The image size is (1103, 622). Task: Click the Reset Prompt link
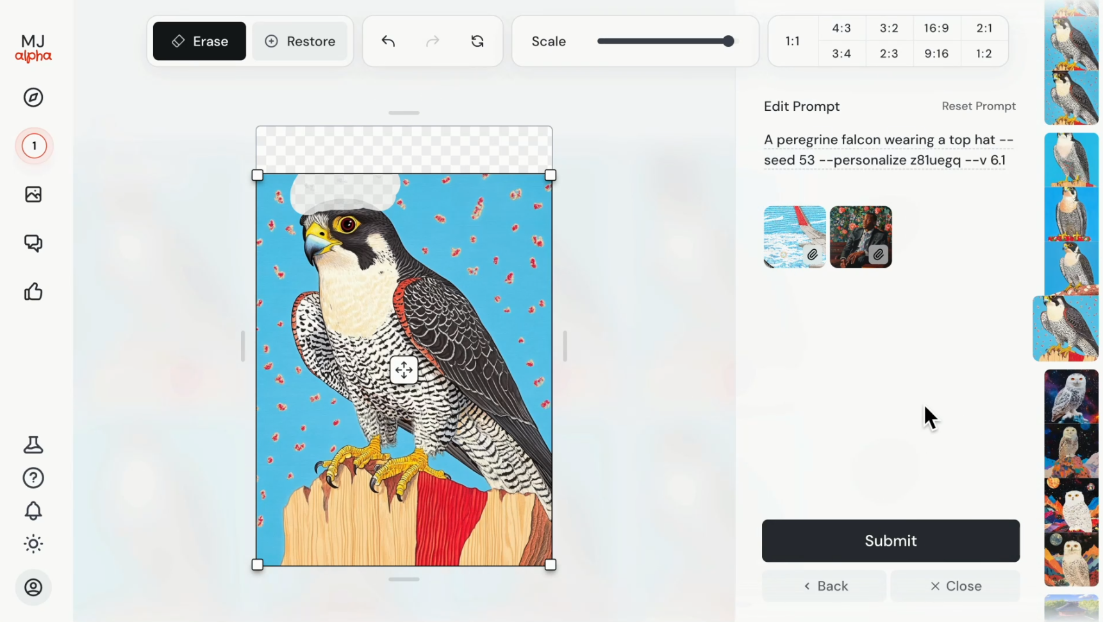pos(979,106)
